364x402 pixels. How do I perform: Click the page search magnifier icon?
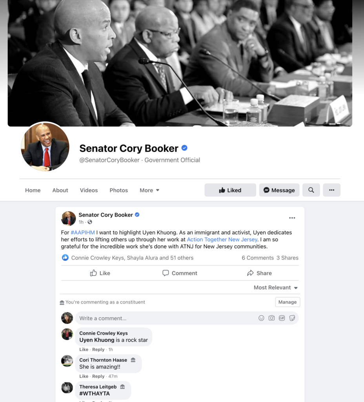pyautogui.click(x=311, y=190)
